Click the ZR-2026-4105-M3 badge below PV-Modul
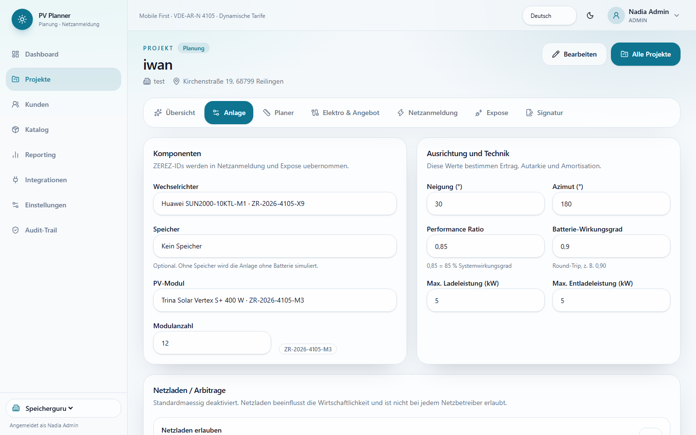Image resolution: width=696 pixels, height=435 pixels. 308,349
